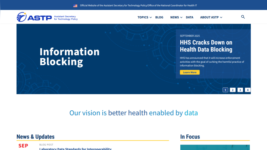Click the Official Website banner text
Viewport: 267px width, 150px height.
[x=138, y=5]
